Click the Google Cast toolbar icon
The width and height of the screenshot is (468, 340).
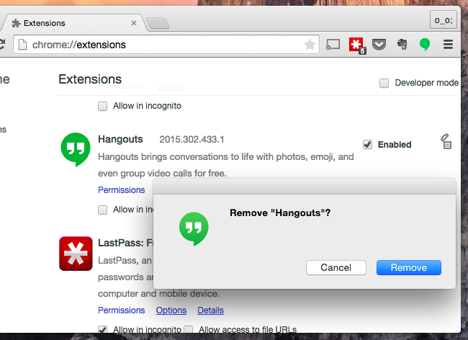[x=333, y=45]
